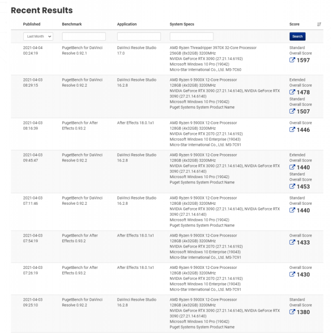
Task: Click the Benchmark column header
Action: [72, 24]
